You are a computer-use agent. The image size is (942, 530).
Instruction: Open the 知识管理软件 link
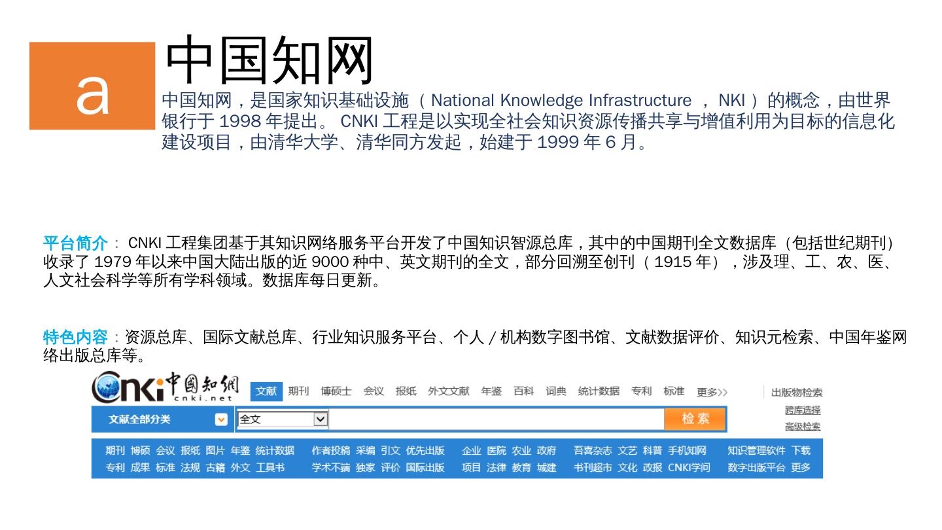(x=757, y=450)
